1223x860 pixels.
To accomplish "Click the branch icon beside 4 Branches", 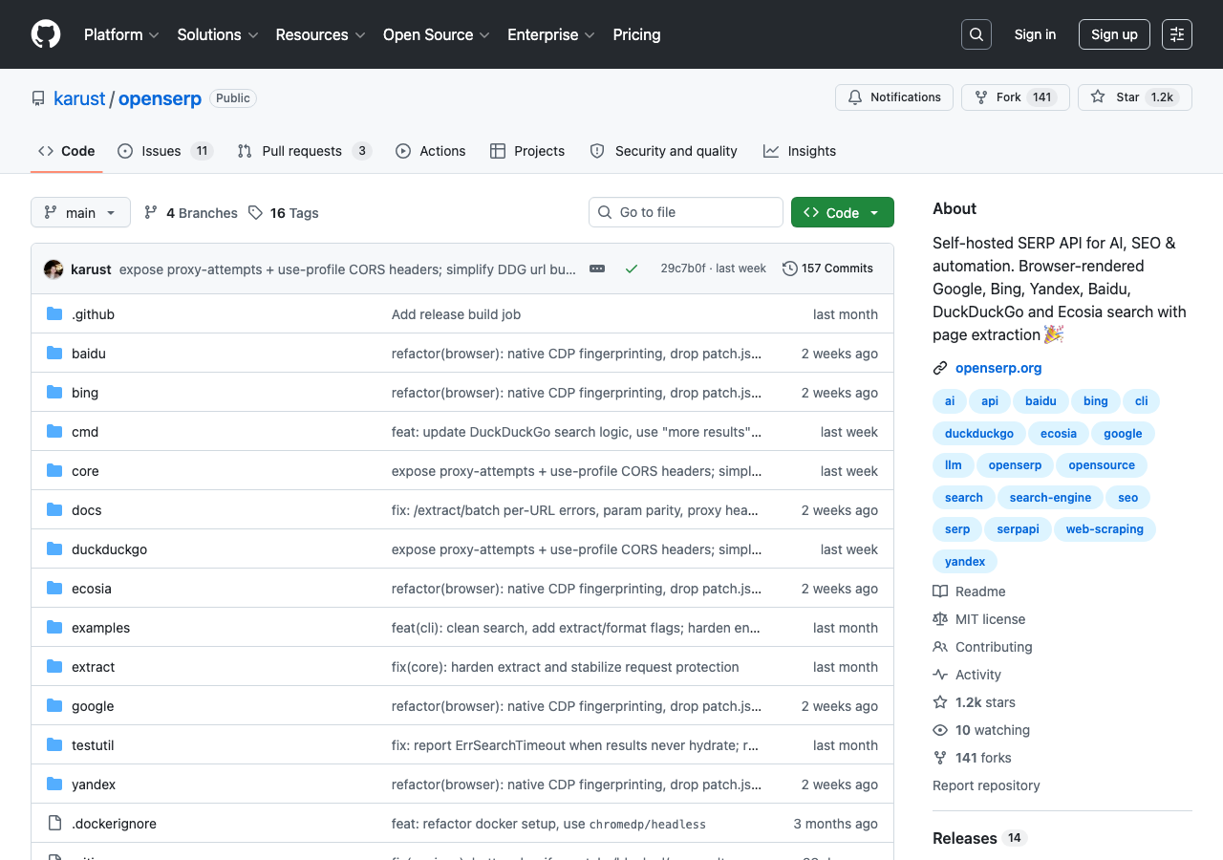I will pyautogui.click(x=151, y=213).
